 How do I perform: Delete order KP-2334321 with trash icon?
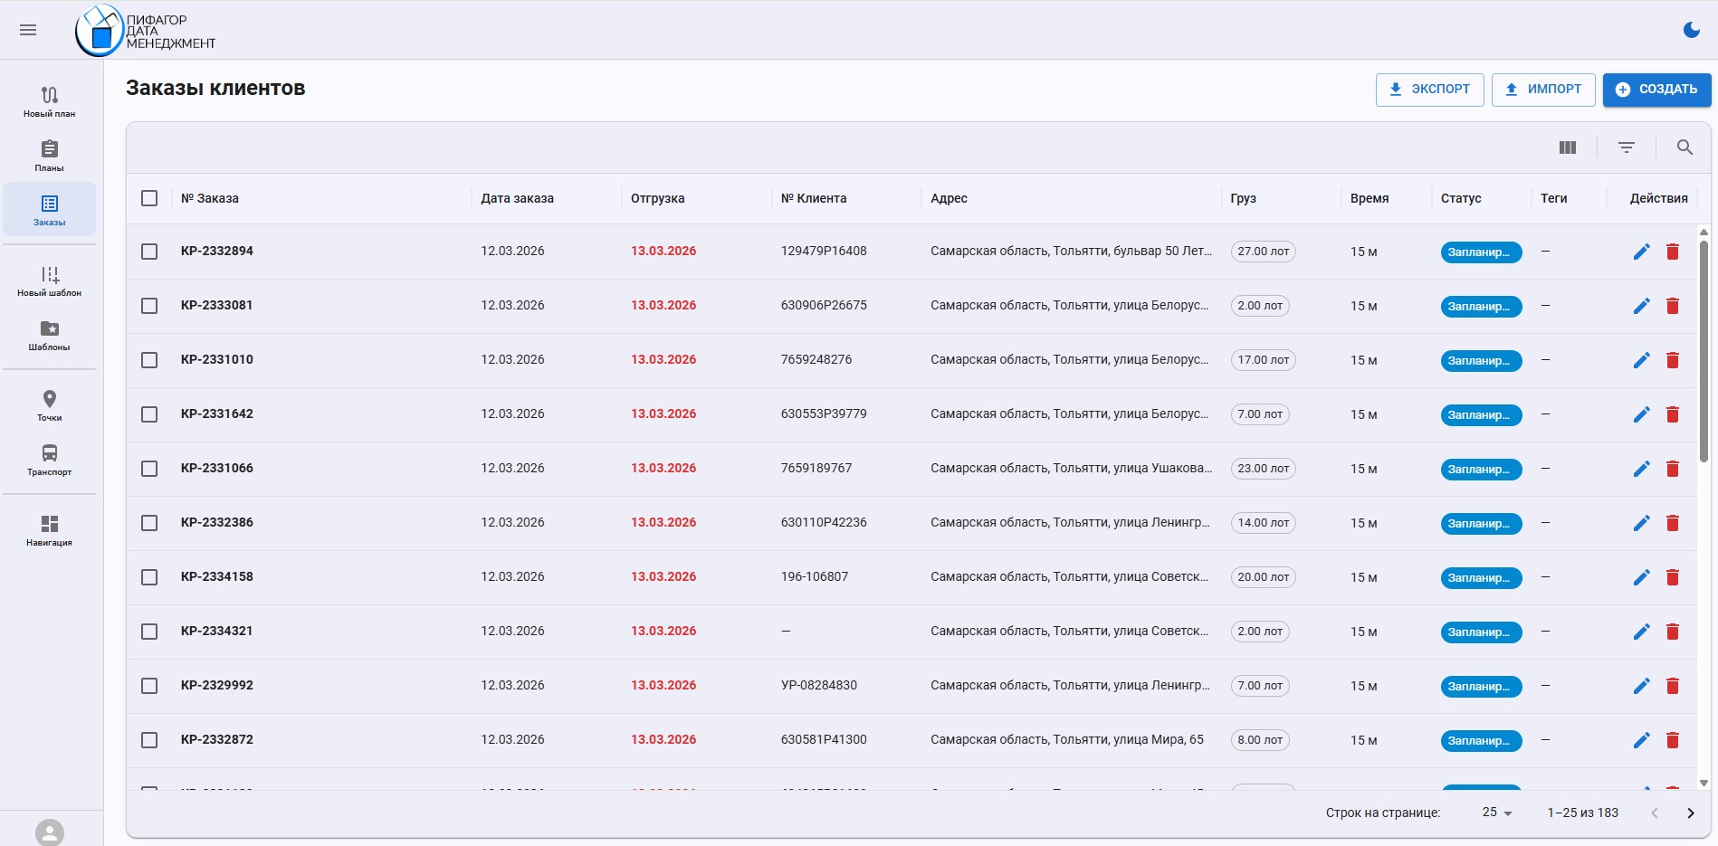[x=1673, y=632]
